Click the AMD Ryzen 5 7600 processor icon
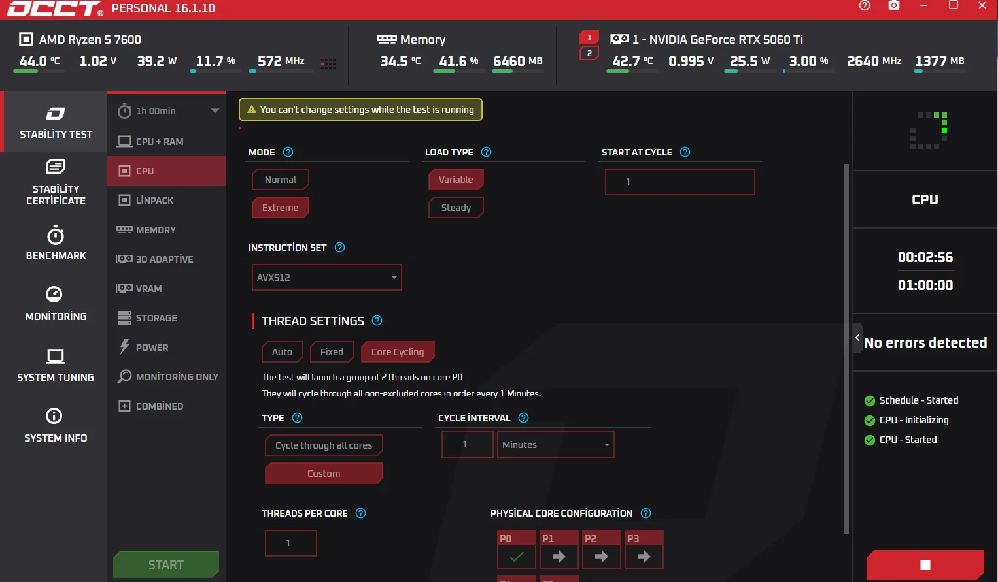Image resolution: width=998 pixels, height=582 pixels. [26, 39]
